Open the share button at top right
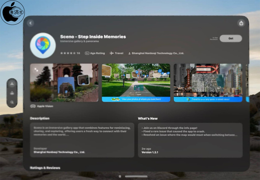This screenshot has height=180, width=260. click(x=241, y=23)
